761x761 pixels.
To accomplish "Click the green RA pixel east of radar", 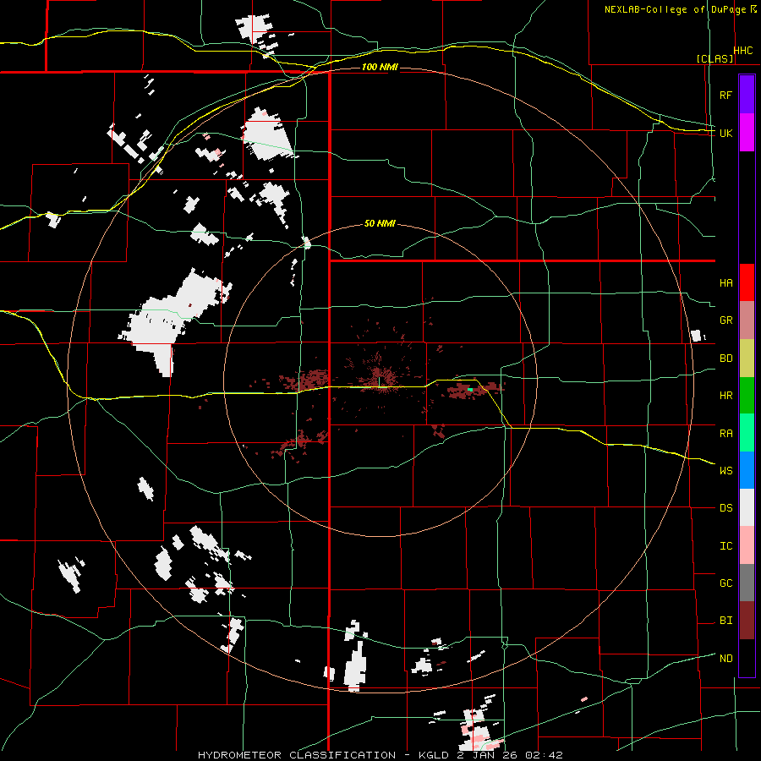I will (x=470, y=390).
